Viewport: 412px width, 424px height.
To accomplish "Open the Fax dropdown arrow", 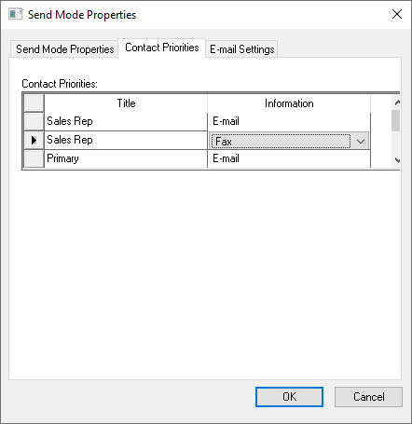I will tap(361, 142).
